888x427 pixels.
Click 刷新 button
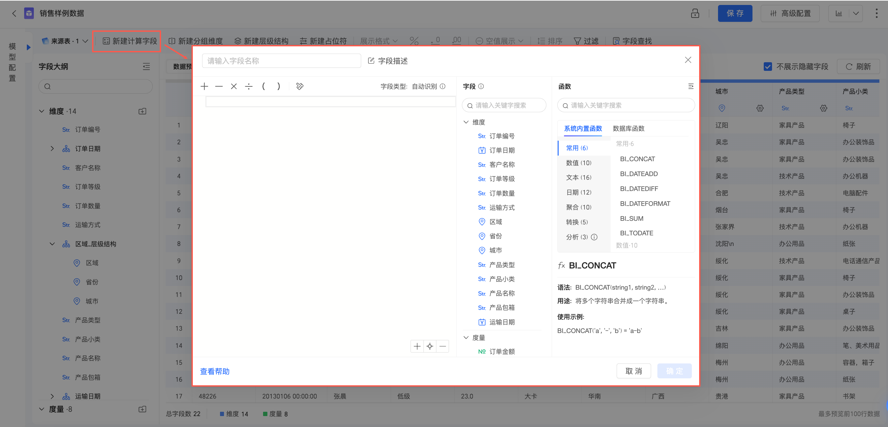coord(859,67)
